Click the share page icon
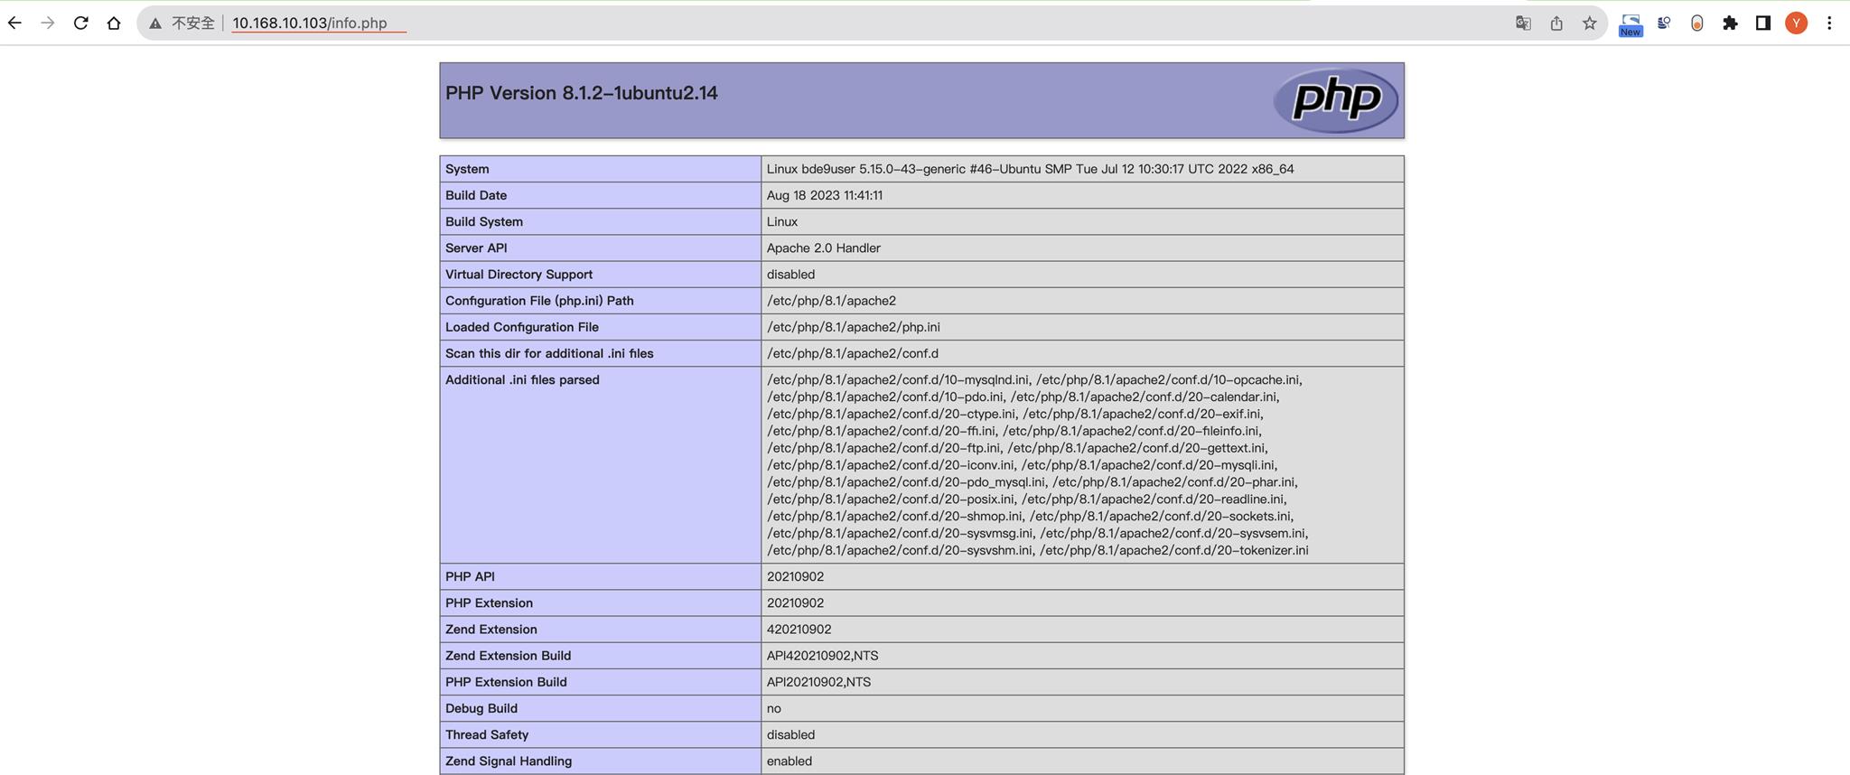1850x775 pixels. (1556, 23)
